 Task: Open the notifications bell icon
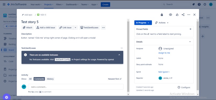pos(193,4)
